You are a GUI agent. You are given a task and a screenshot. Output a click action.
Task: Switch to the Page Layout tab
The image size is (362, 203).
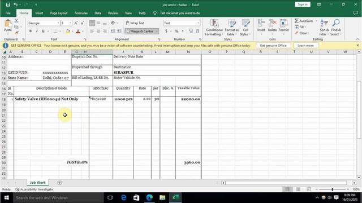click(x=59, y=13)
